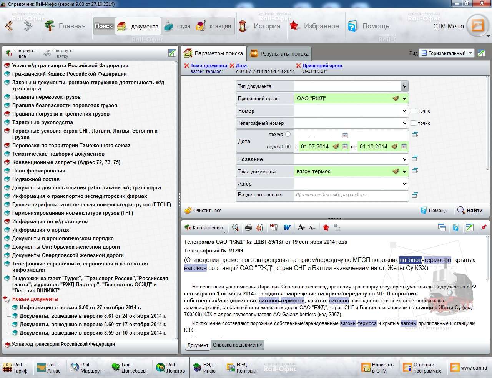Switch to Справка по документу tab

tap(237, 345)
